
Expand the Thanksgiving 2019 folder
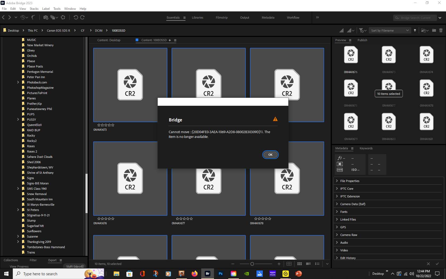coord(18,242)
